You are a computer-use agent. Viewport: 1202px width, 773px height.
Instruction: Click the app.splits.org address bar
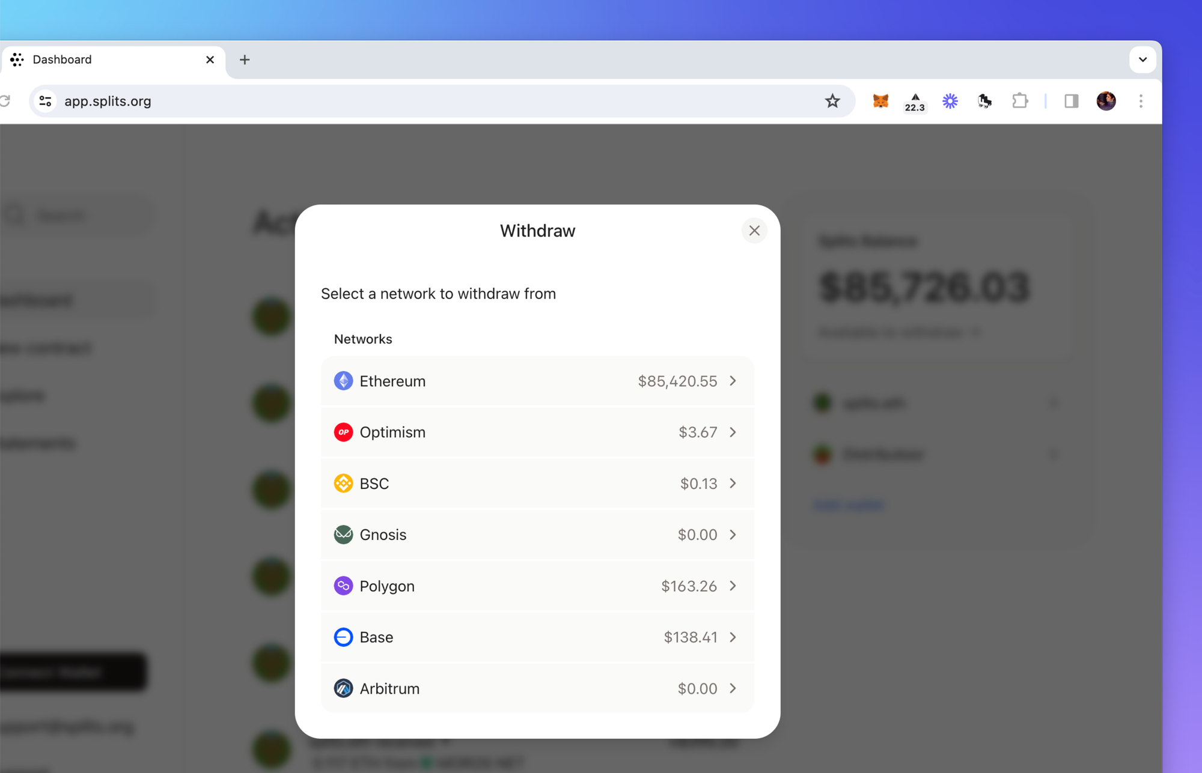tap(421, 101)
